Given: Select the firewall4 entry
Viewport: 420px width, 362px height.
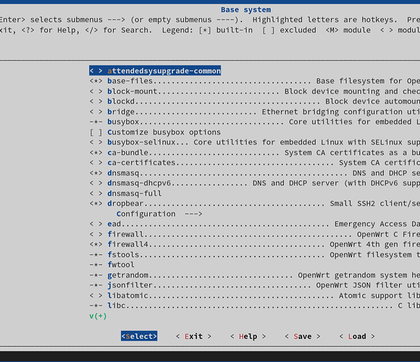Looking at the screenshot, I should click(255, 245).
